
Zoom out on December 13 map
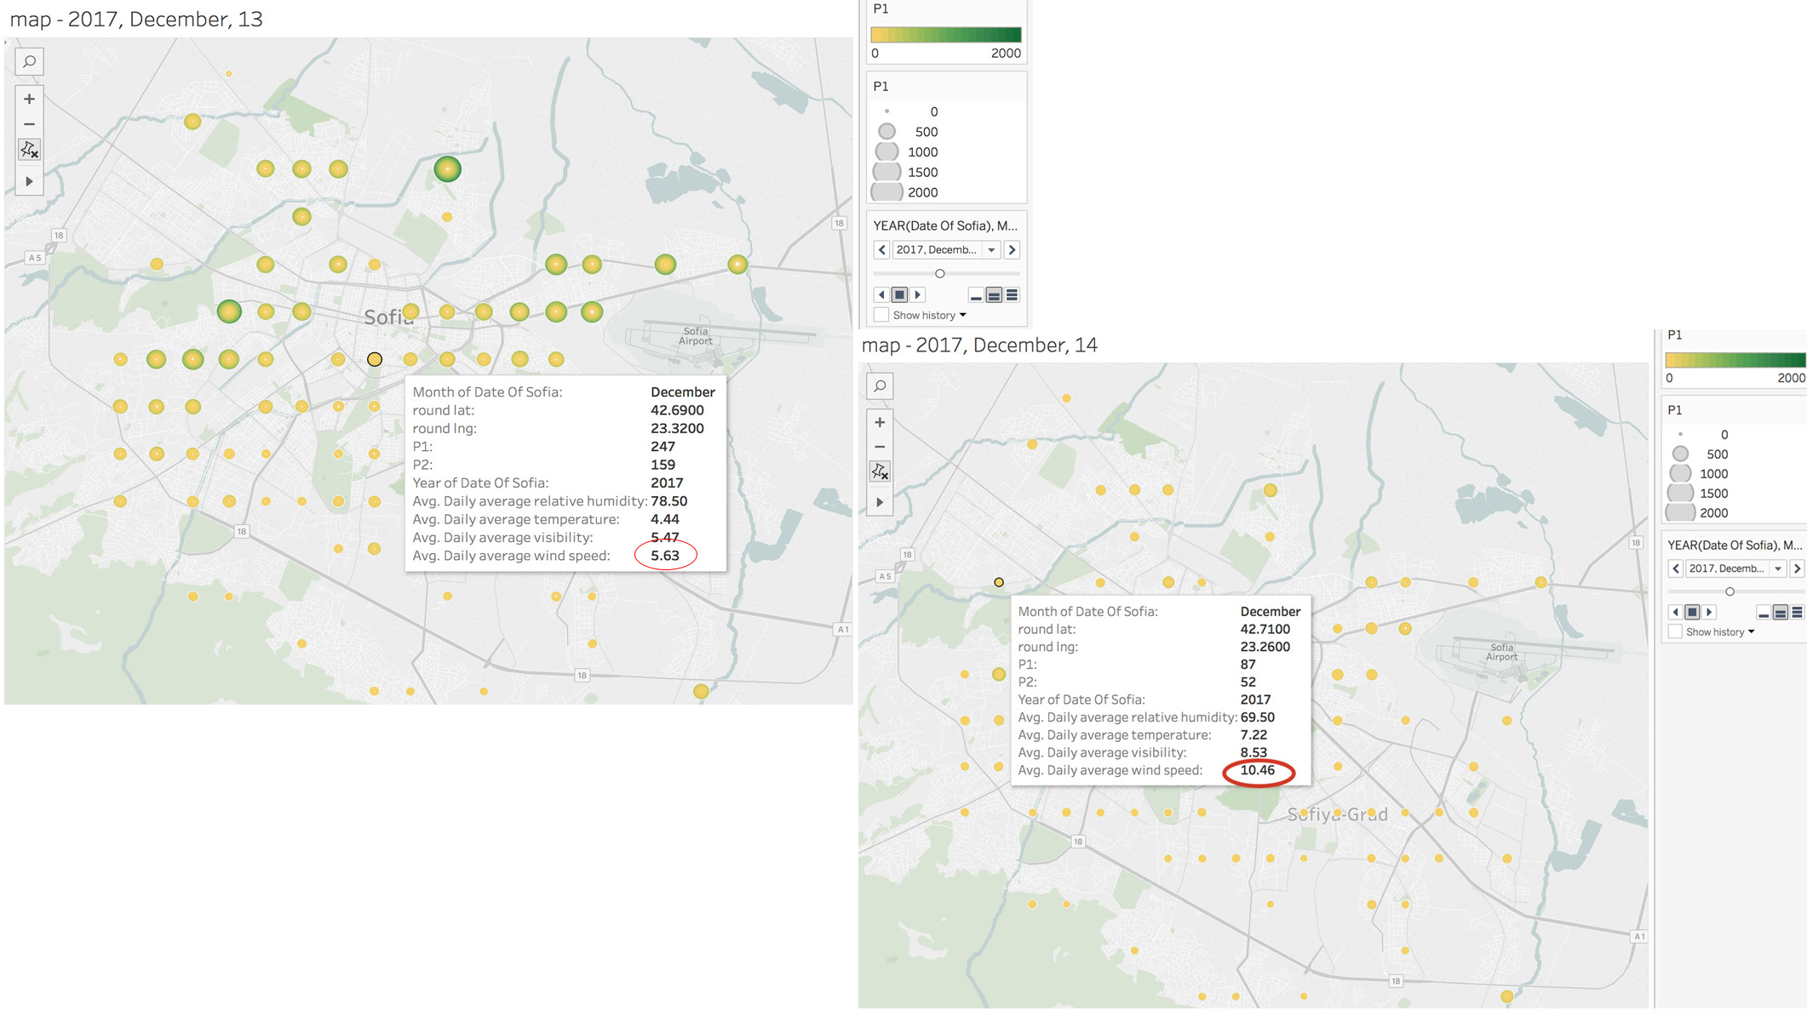tap(29, 124)
